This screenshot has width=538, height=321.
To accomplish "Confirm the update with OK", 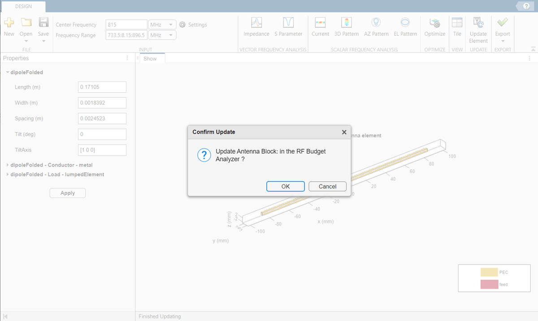I will click(x=286, y=186).
